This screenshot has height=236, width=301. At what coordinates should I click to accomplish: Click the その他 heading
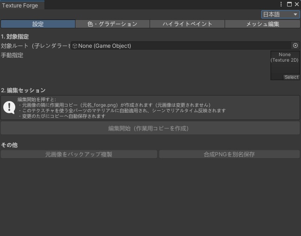pyautogui.click(x=9, y=145)
